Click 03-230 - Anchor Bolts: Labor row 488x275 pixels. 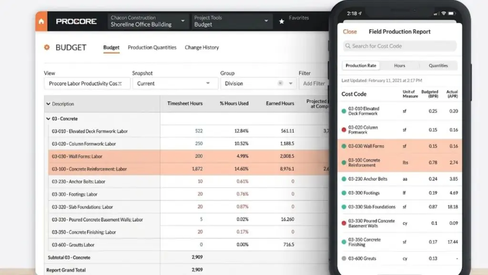tap(188, 181)
